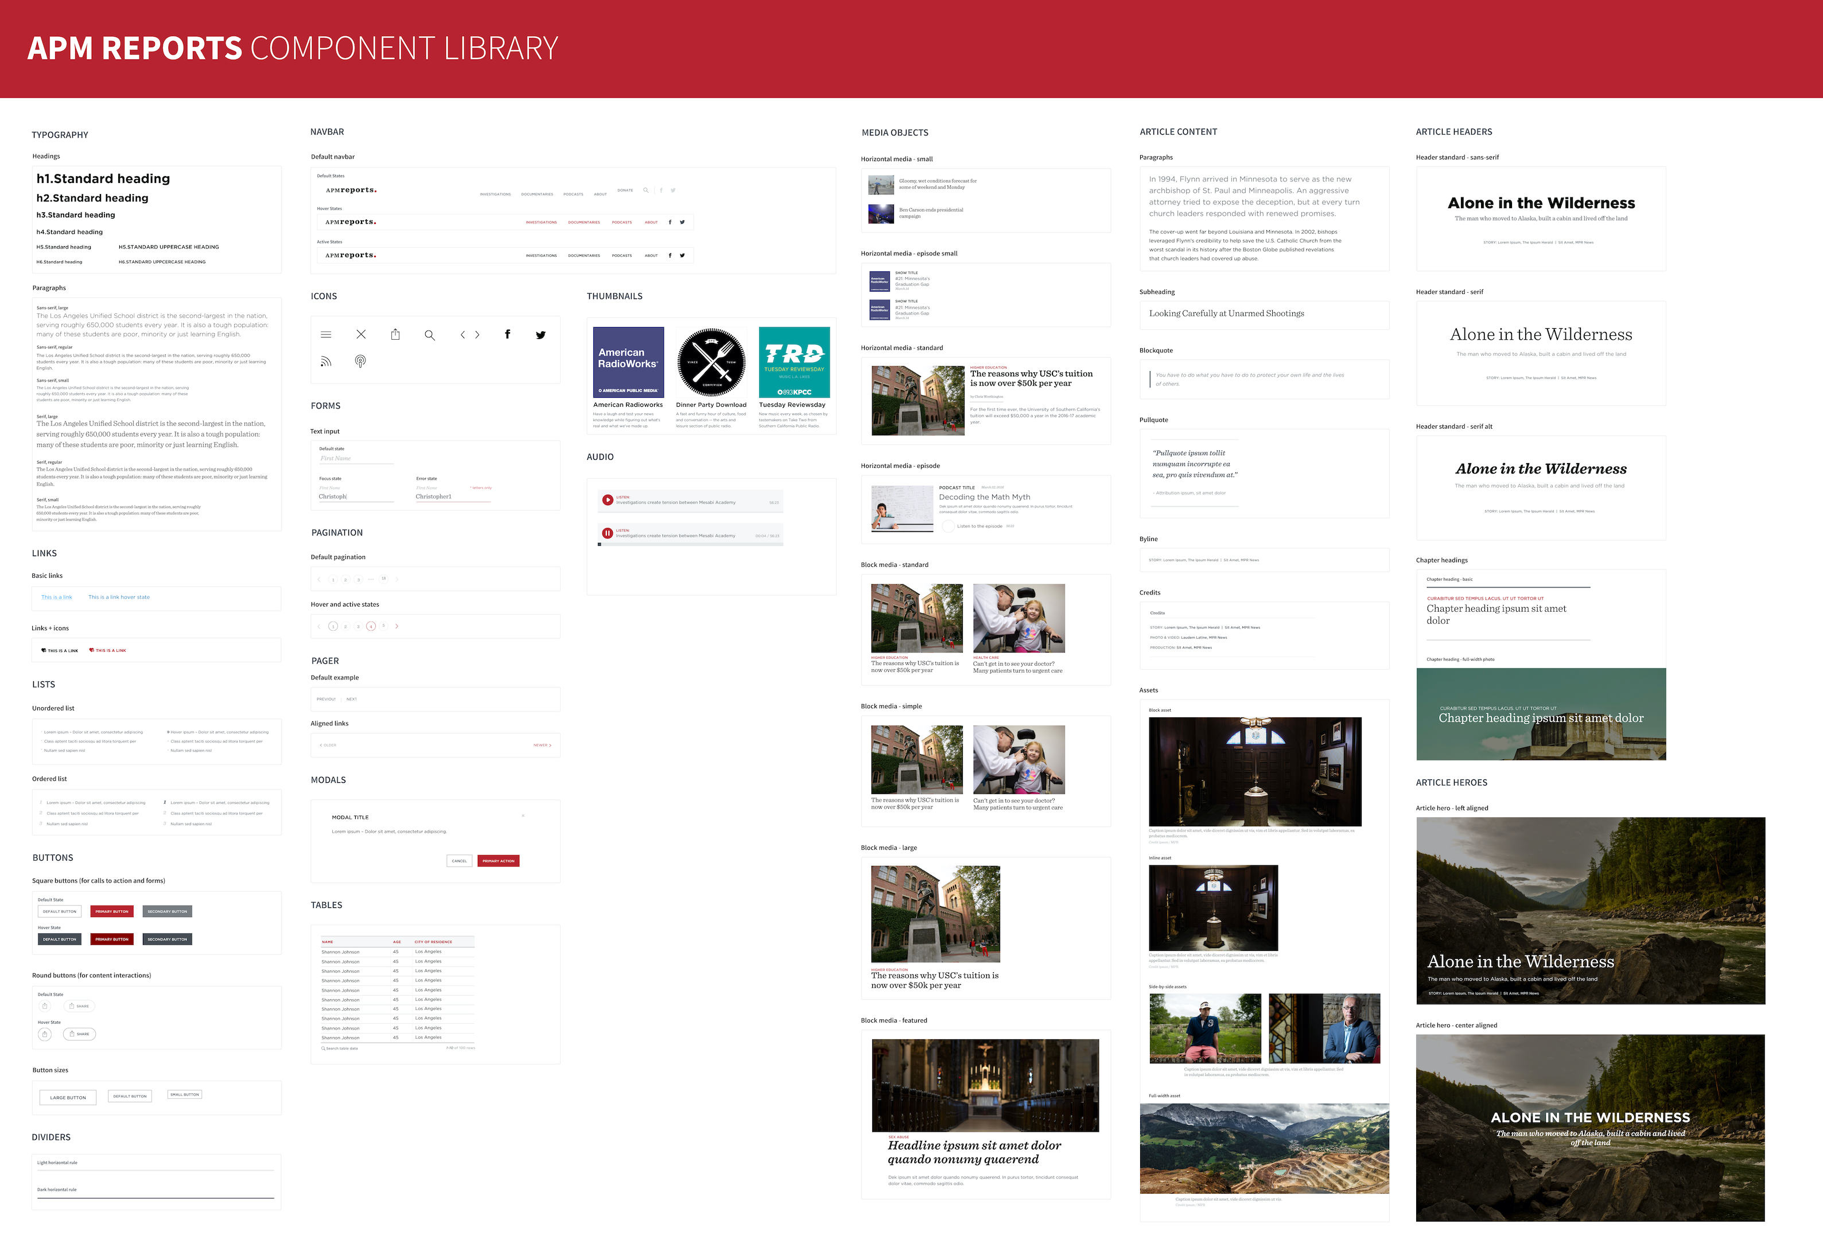The width and height of the screenshot is (1823, 1239).
Task: Click the Facebook icon in the Icons panel
Action: (x=507, y=334)
